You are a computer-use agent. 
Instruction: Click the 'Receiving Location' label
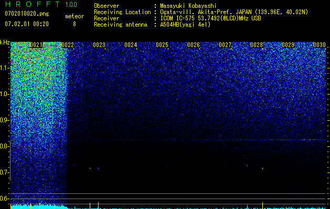coord(122,12)
